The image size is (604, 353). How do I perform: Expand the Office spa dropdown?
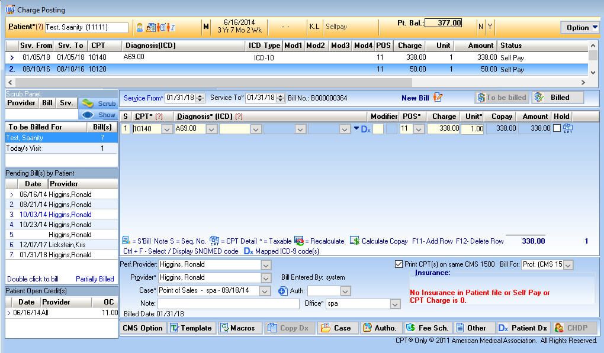[395, 304]
